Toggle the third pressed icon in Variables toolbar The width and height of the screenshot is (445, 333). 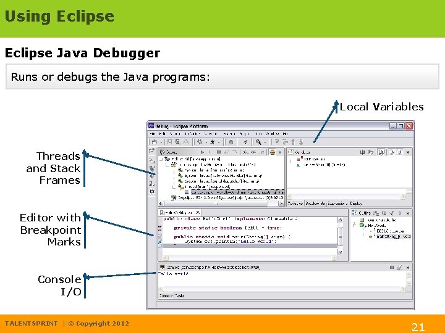tap(382, 152)
